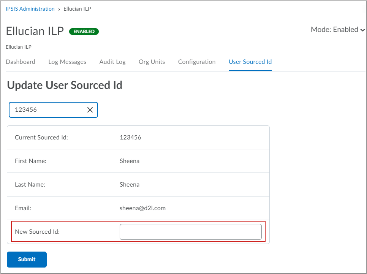367x274 pixels.
Task: Open the Log Messages tab
Action: pyautogui.click(x=67, y=62)
